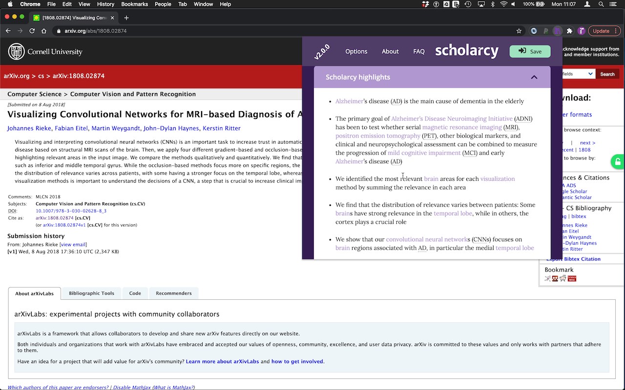Click the bibtex link in CS Bibliography
This screenshot has width=625, height=390.
click(x=579, y=216)
